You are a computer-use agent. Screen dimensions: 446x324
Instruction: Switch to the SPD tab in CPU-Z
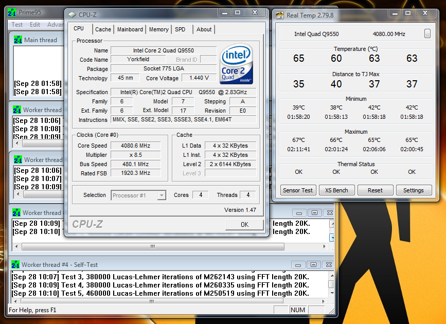click(180, 29)
